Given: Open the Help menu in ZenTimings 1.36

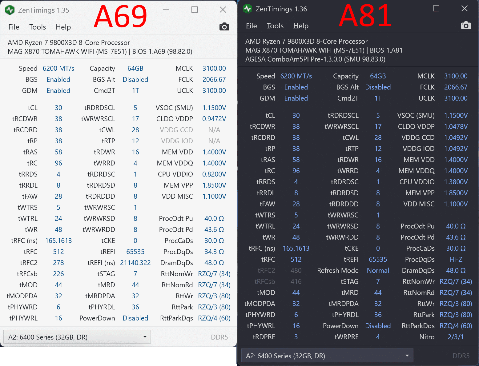Looking at the screenshot, I should pyautogui.click(x=301, y=26).
